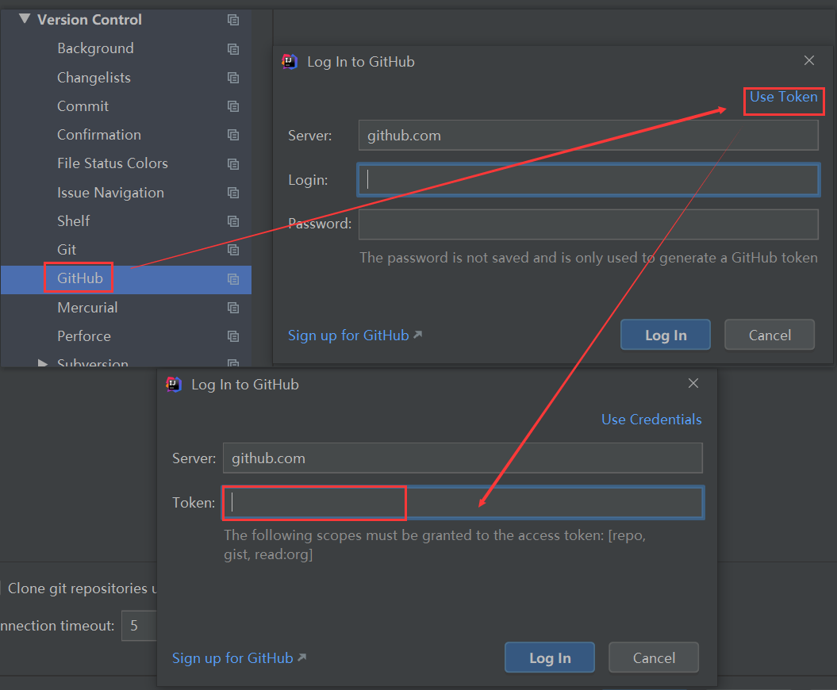
Task: Open Commit settings page
Action: coord(83,106)
